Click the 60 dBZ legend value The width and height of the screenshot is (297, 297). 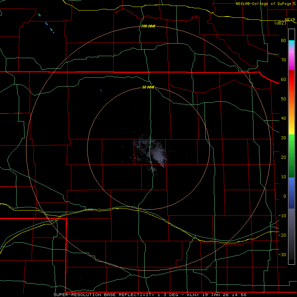(x=283, y=79)
